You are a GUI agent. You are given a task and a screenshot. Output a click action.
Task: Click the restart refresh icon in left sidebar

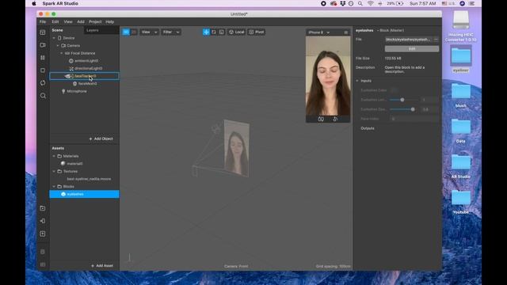coord(43,83)
